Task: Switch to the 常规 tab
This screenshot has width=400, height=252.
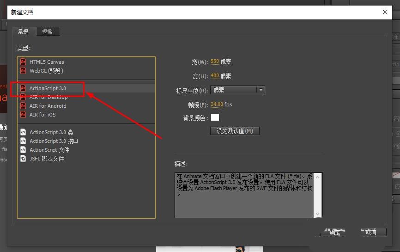Action: (x=24, y=31)
